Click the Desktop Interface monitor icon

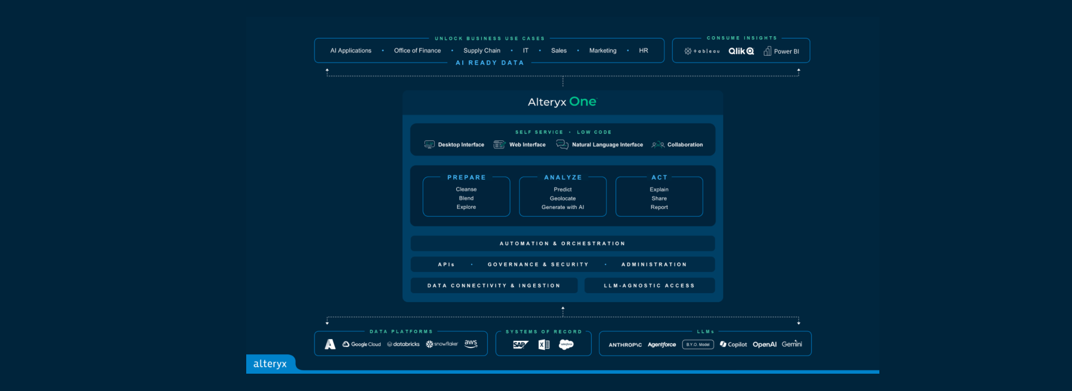click(x=429, y=145)
